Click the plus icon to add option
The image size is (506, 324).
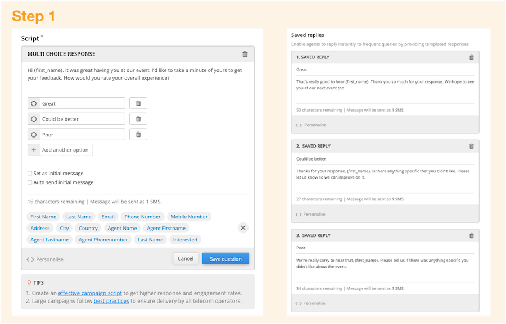pos(34,150)
